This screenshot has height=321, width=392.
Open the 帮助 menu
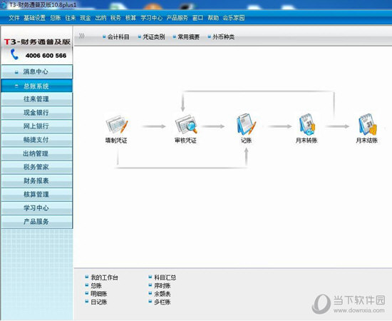click(x=213, y=18)
